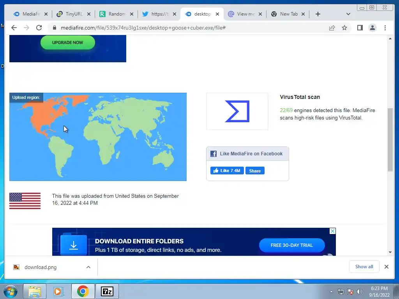Click the United States flag image
Viewport: 399px width, 299px height.
coord(25,201)
